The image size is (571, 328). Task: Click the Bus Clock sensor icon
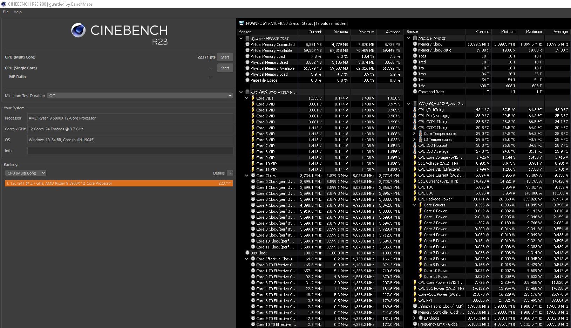coord(247,253)
